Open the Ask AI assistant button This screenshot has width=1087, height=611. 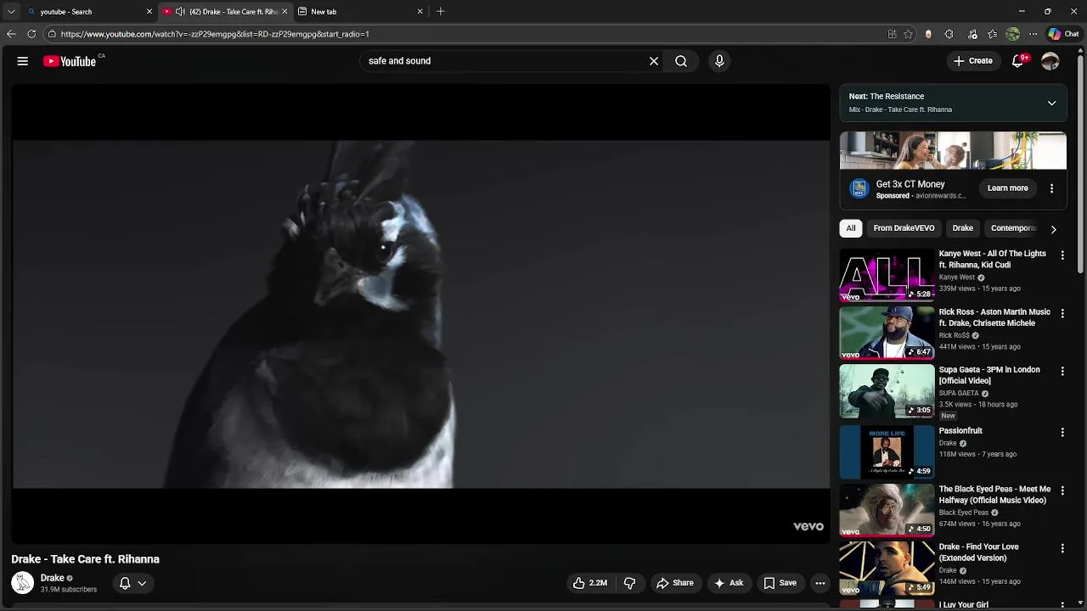[x=729, y=583]
